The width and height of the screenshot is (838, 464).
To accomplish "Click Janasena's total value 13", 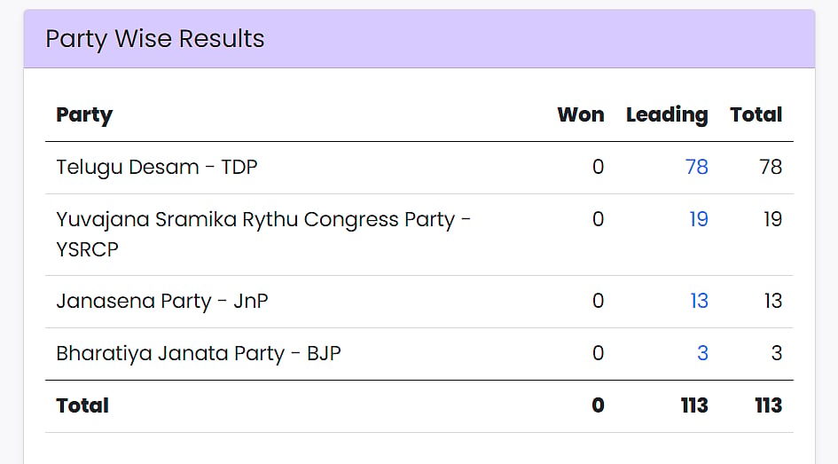I will (773, 301).
